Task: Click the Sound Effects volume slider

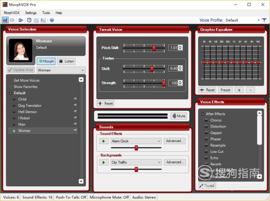Action: (x=136, y=148)
